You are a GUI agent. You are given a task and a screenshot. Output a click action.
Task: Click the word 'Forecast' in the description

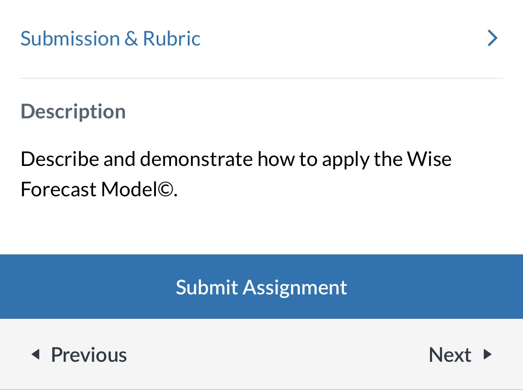pos(58,190)
